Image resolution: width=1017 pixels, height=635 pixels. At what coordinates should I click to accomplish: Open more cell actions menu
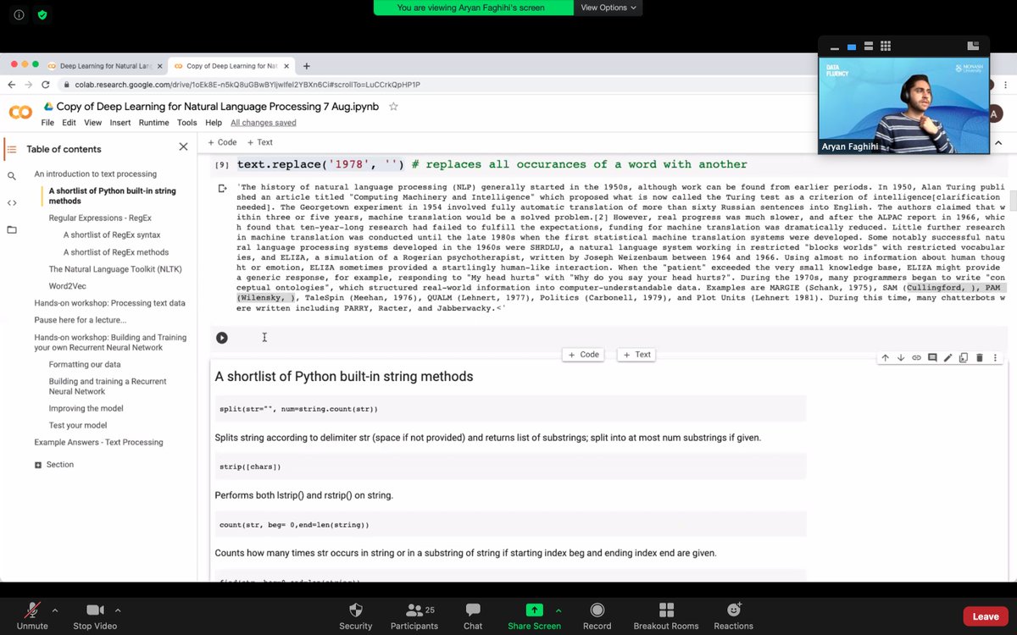pyautogui.click(x=995, y=357)
